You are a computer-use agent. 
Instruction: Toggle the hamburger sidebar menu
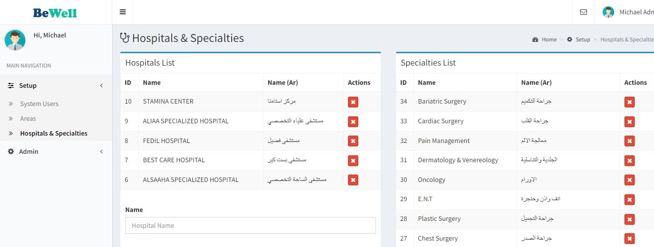click(x=123, y=12)
